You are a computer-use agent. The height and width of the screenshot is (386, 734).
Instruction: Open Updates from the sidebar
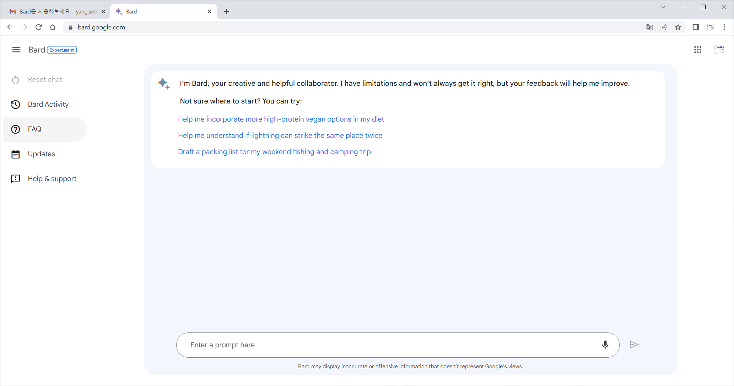click(x=41, y=154)
